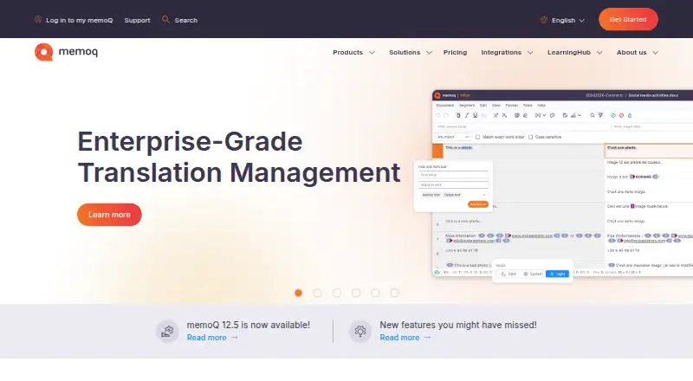The image size is (693, 381).
Task: Open Tools menu in editor screenshot
Action: click(x=528, y=105)
